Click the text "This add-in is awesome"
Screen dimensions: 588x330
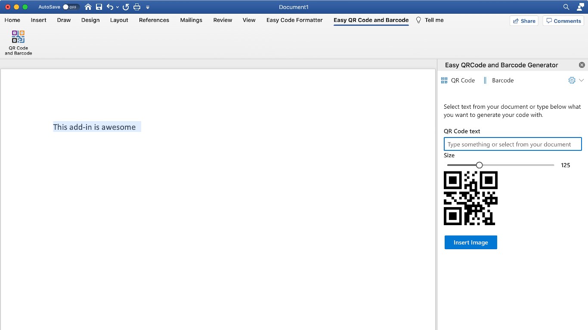pyautogui.click(x=94, y=127)
